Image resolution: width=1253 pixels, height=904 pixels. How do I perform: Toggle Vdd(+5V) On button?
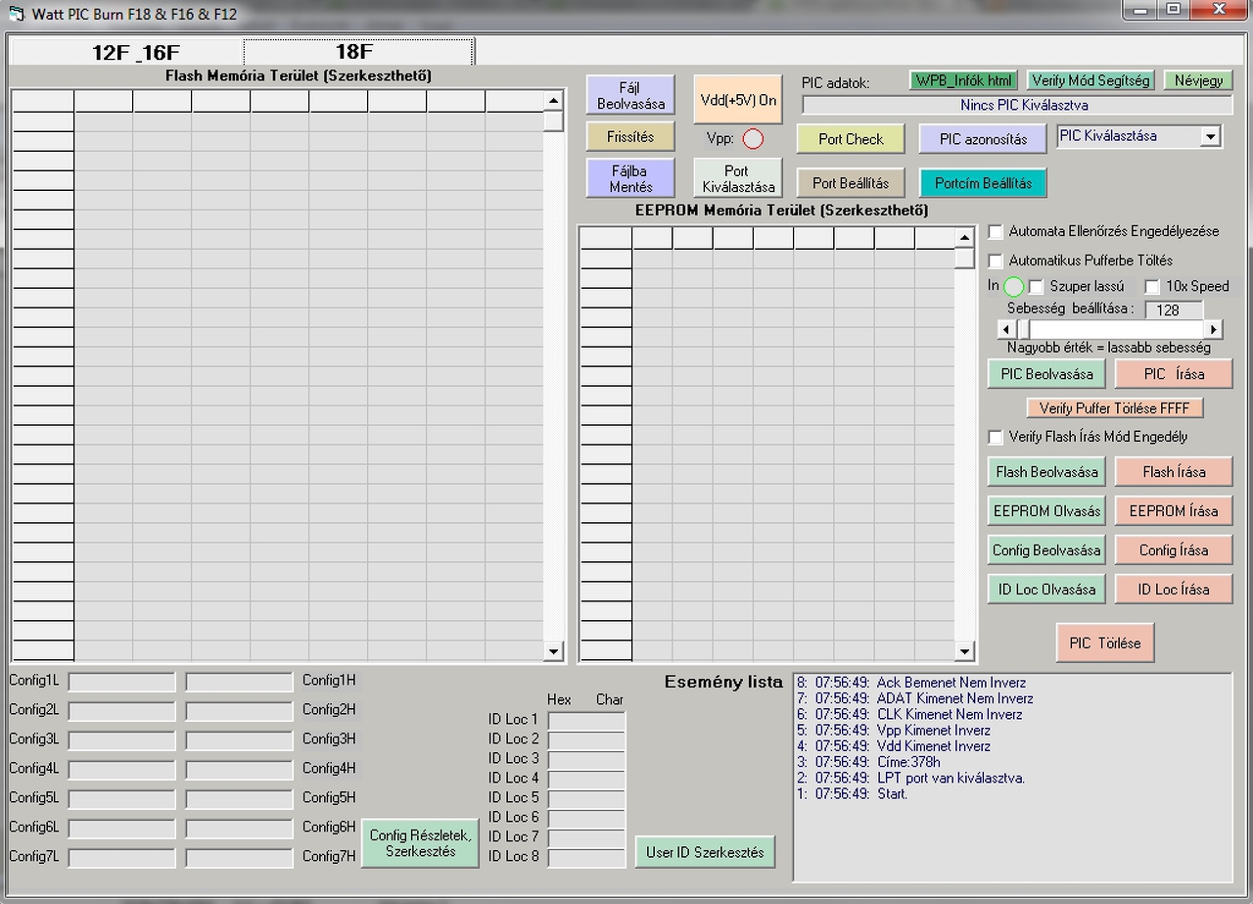(738, 99)
